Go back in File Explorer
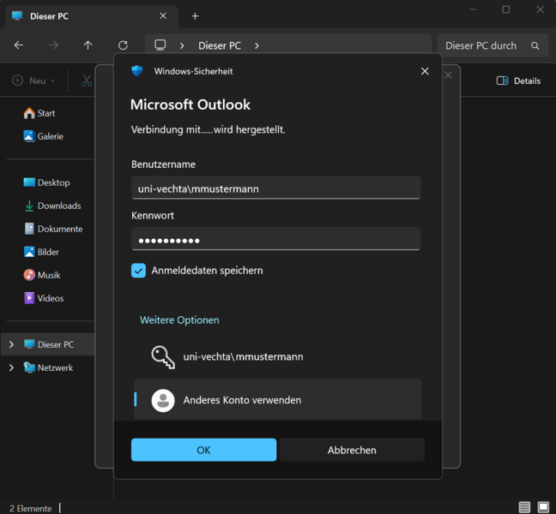Screen dimensions: 556x514 point(18,45)
